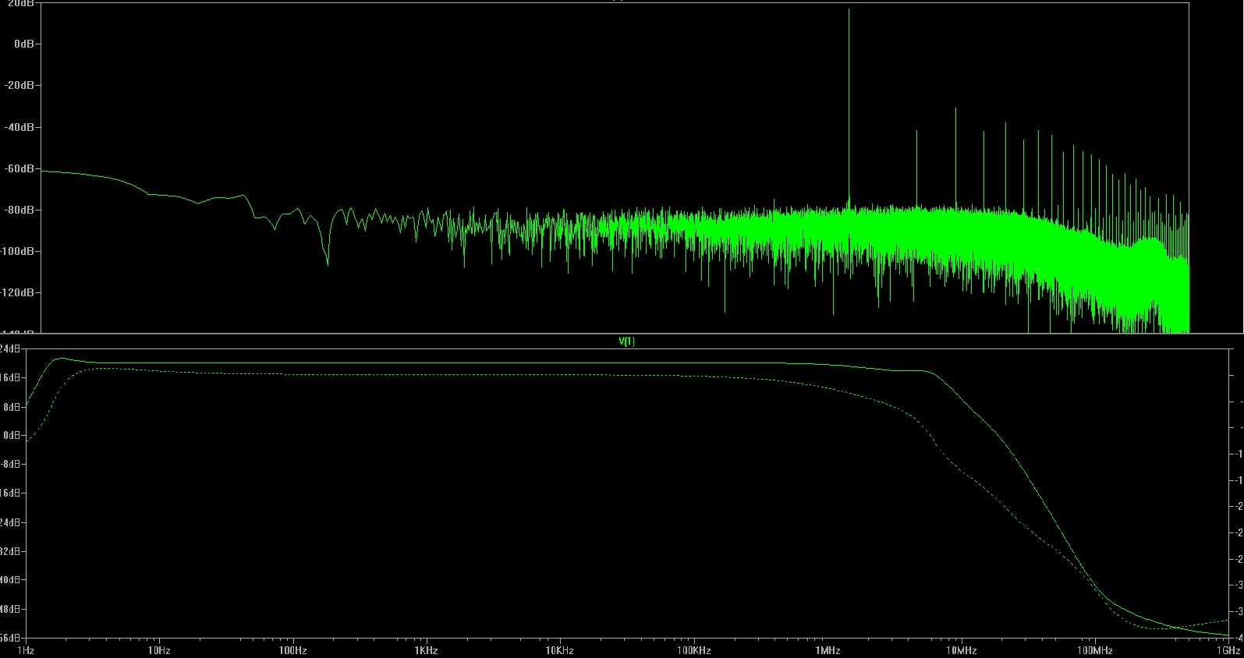Click the 10Hz tick label on horizontal axis
Screen dimensions: 1244x658
click(159, 650)
